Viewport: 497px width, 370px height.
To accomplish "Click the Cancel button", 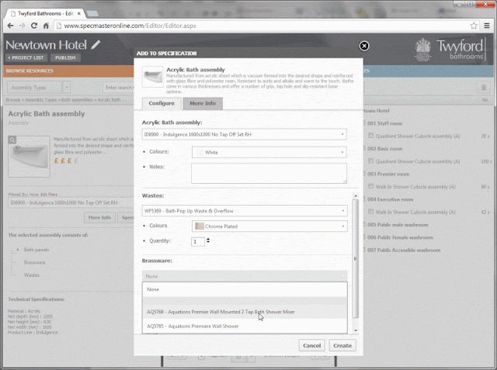I will [x=312, y=345].
